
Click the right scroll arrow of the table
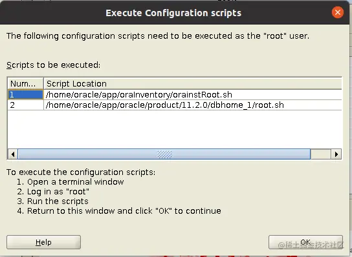point(336,154)
